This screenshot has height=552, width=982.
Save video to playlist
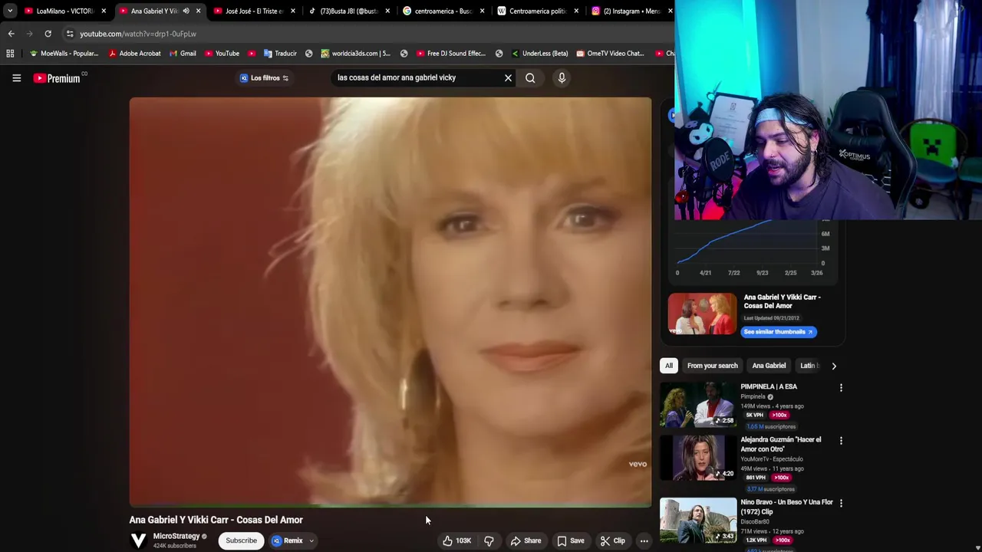pos(571,540)
